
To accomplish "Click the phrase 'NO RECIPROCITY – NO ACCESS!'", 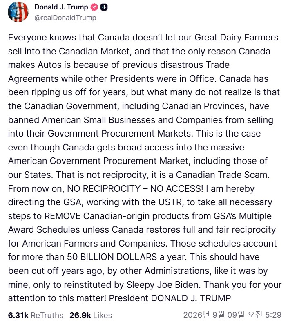I will (135, 188).
